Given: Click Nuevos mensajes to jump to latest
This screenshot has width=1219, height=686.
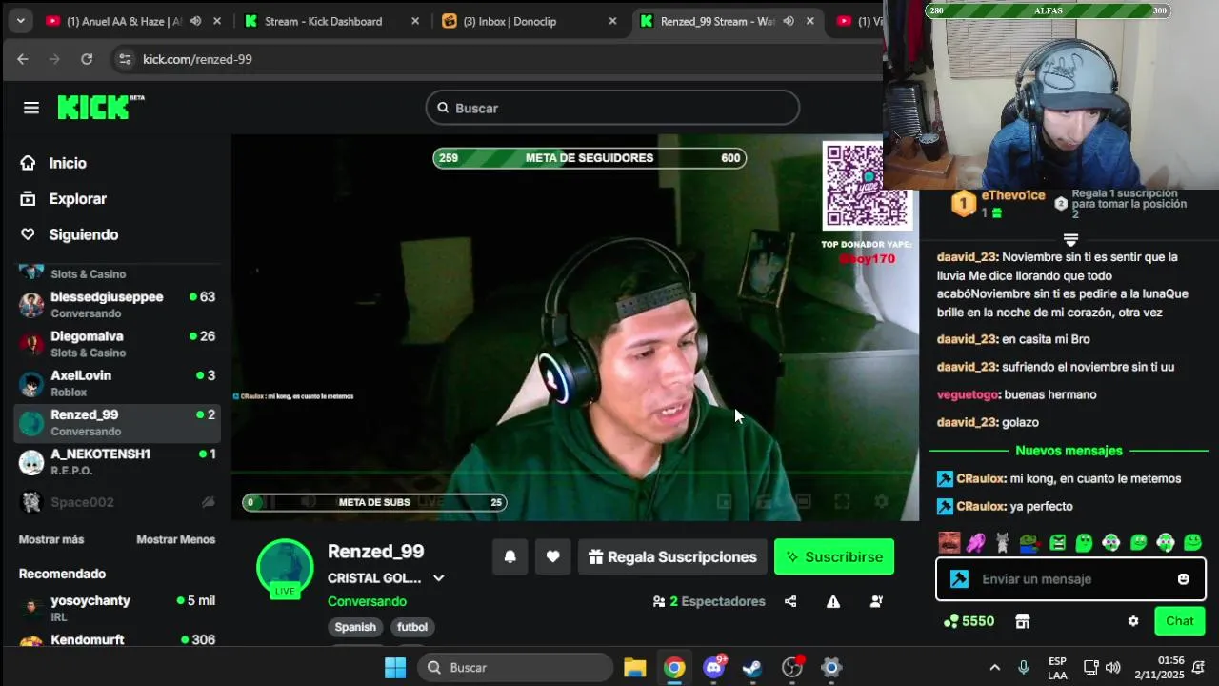Looking at the screenshot, I should 1069,451.
